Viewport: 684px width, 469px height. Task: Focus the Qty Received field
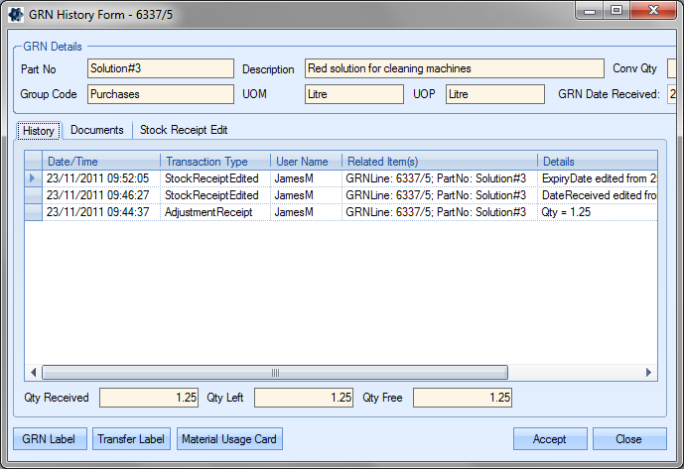(148, 398)
